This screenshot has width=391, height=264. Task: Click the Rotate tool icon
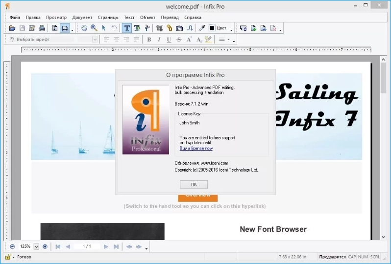[114, 28]
